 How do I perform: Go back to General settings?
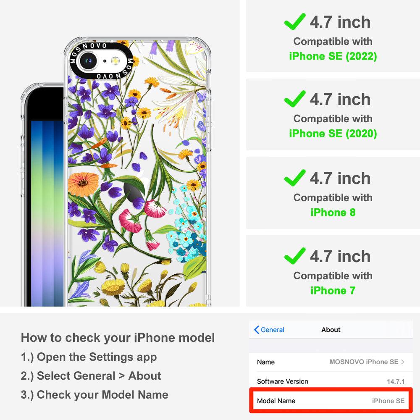click(x=269, y=330)
